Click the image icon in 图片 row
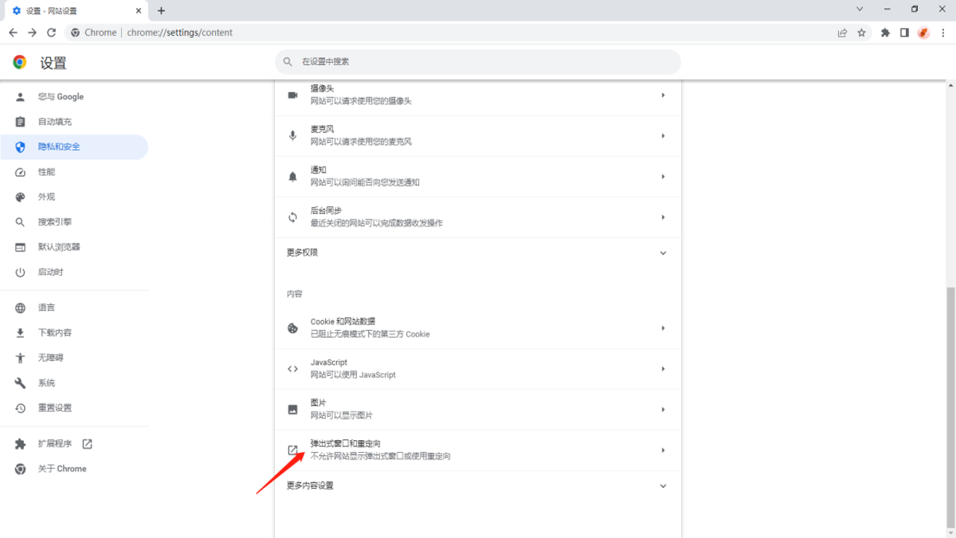 point(293,409)
